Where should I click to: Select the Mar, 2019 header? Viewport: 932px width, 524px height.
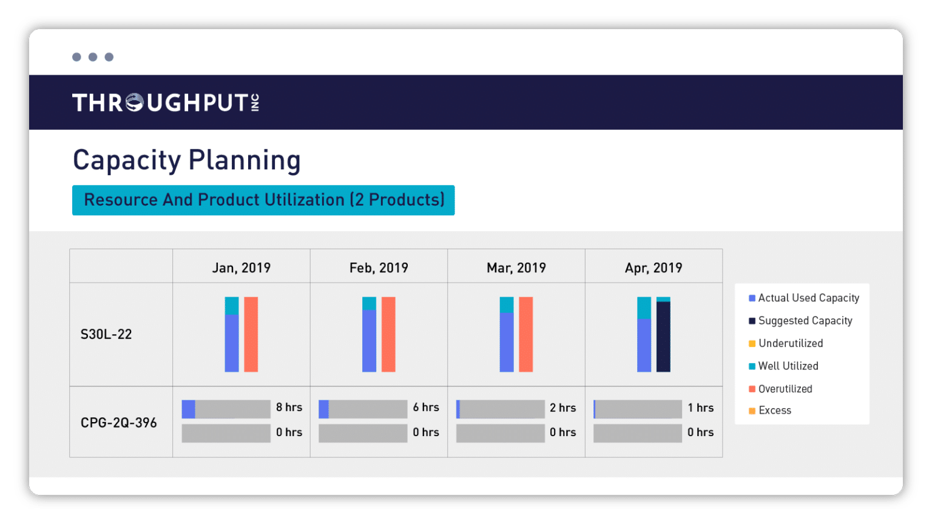click(x=516, y=267)
